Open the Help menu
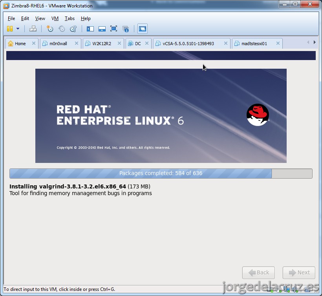Image resolution: width=322 pixels, height=296 pixels. click(86, 18)
